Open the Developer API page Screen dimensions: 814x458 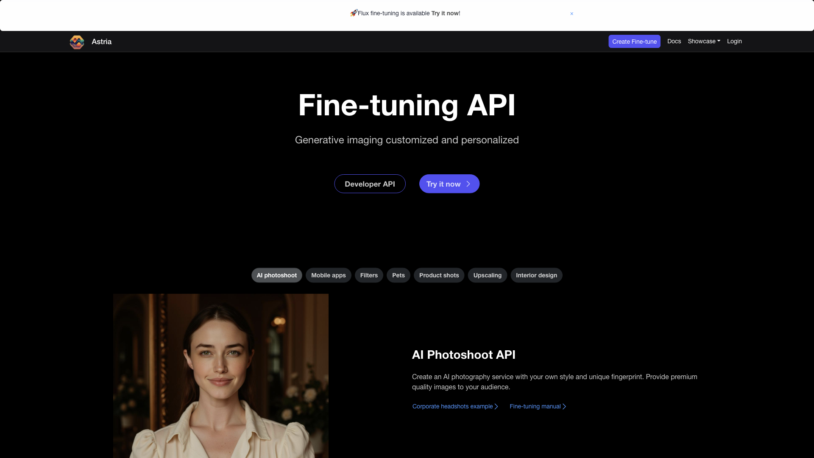370,184
